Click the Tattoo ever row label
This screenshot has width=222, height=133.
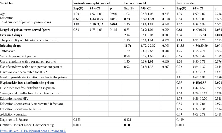tap(7, 51)
